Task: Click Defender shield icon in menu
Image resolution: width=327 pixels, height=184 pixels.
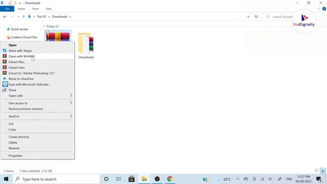Action: click(5, 84)
